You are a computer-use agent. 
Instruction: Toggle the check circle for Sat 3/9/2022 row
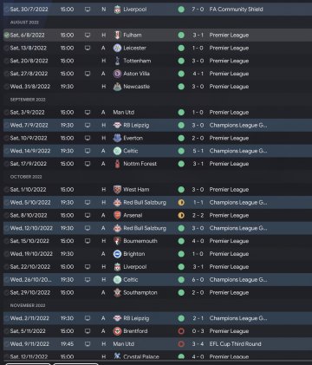(7, 113)
